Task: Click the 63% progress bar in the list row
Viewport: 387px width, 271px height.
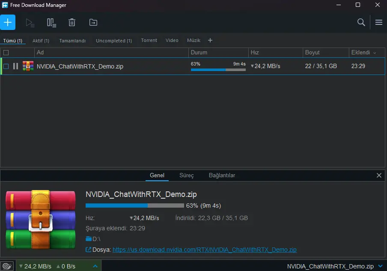Action: pos(218,70)
